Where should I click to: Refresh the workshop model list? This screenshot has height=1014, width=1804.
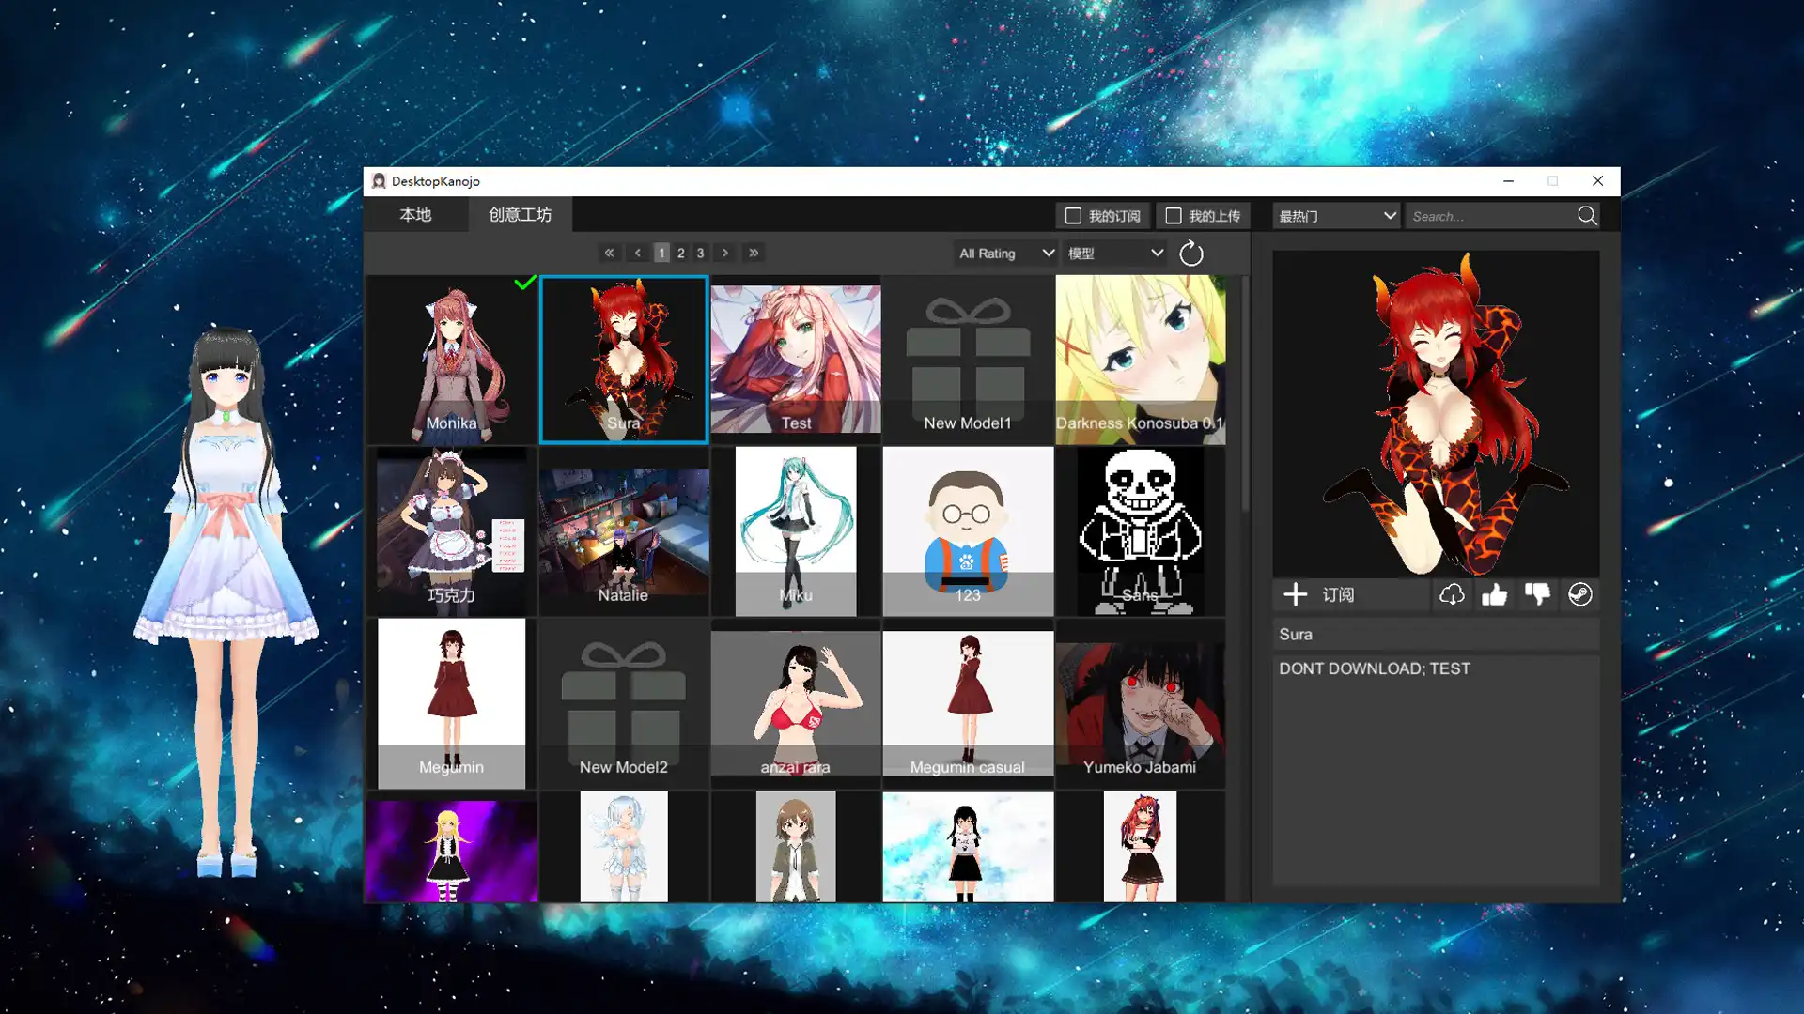tap(1190, 253)
